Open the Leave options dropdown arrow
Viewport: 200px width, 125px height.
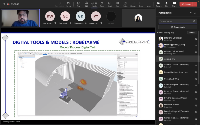tap(195, 4)
